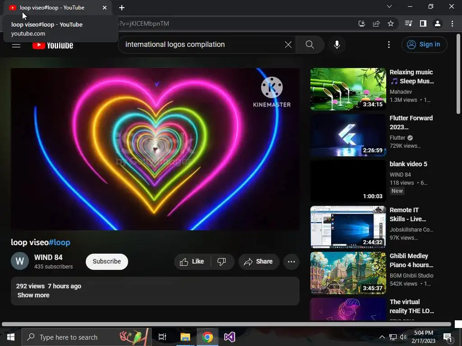
Task: Open Visual Studio from taskbar
Action: 230,337
